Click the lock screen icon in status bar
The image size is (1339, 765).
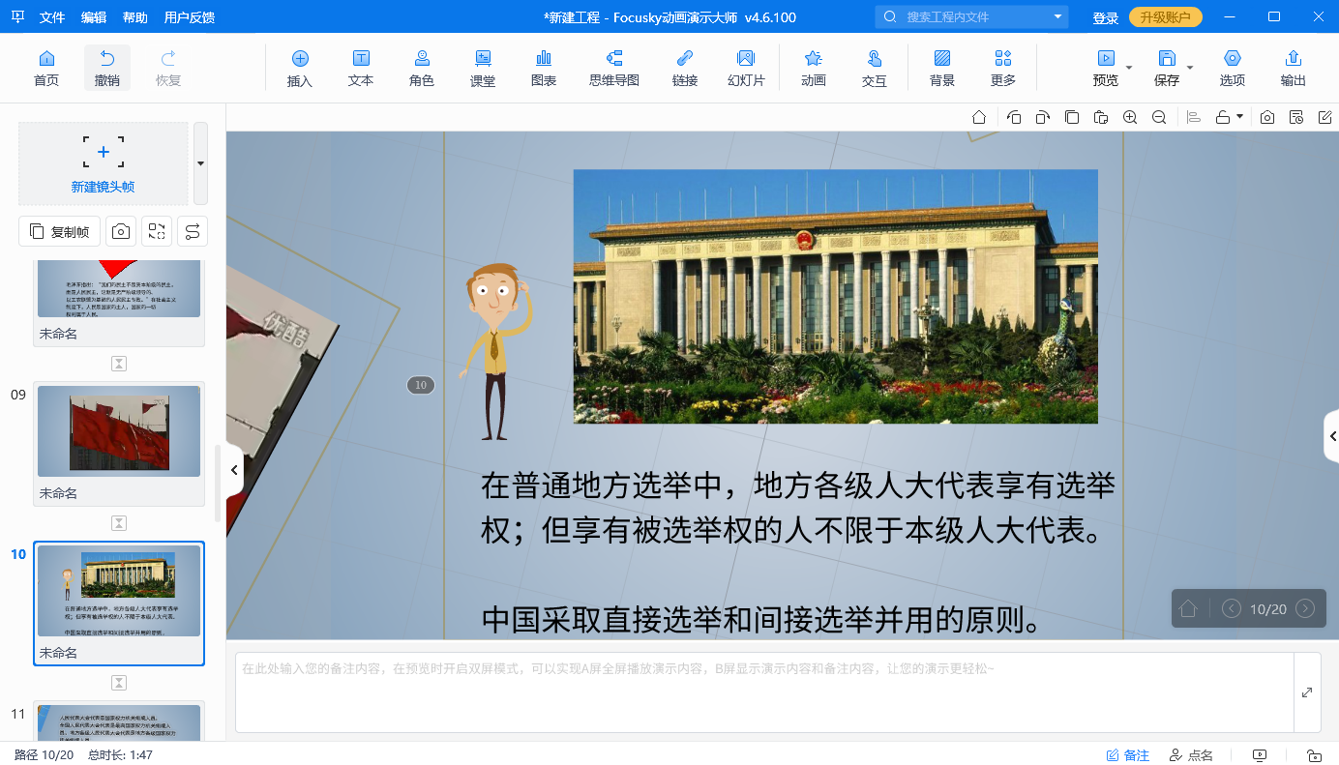point(1314,755)
